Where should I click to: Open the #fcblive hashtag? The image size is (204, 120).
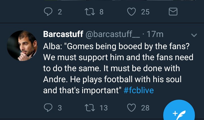(139, 91)
